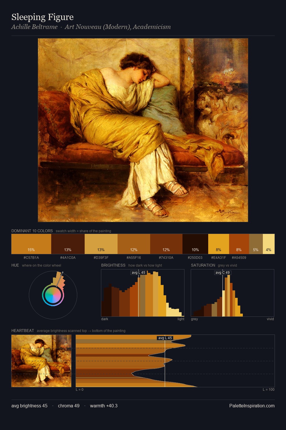Click the olive-brown 5% swatch

[256, 244]
